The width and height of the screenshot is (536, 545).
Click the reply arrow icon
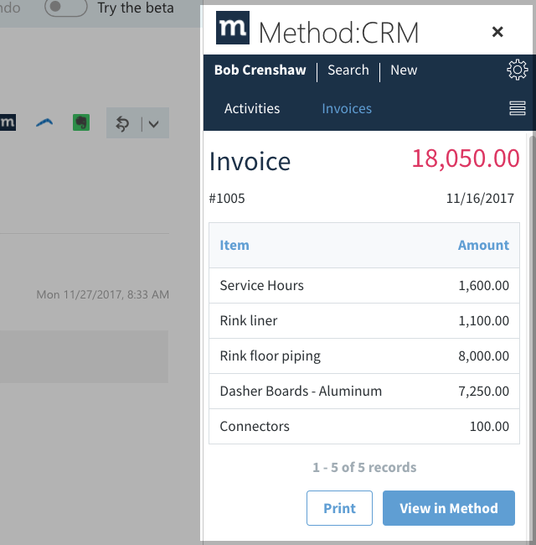[122, 124]
